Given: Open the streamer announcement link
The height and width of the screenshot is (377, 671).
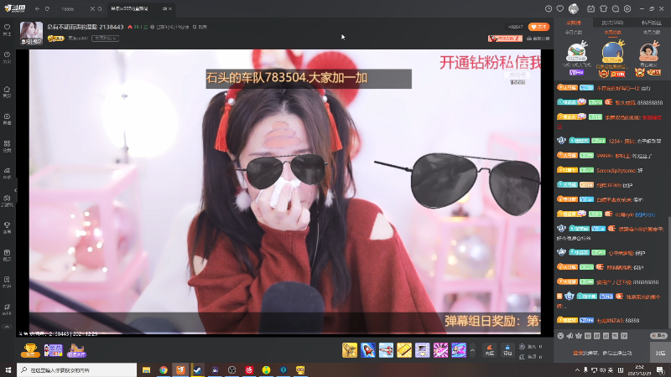Looking at the screenshot, I should tap(538, 39).
